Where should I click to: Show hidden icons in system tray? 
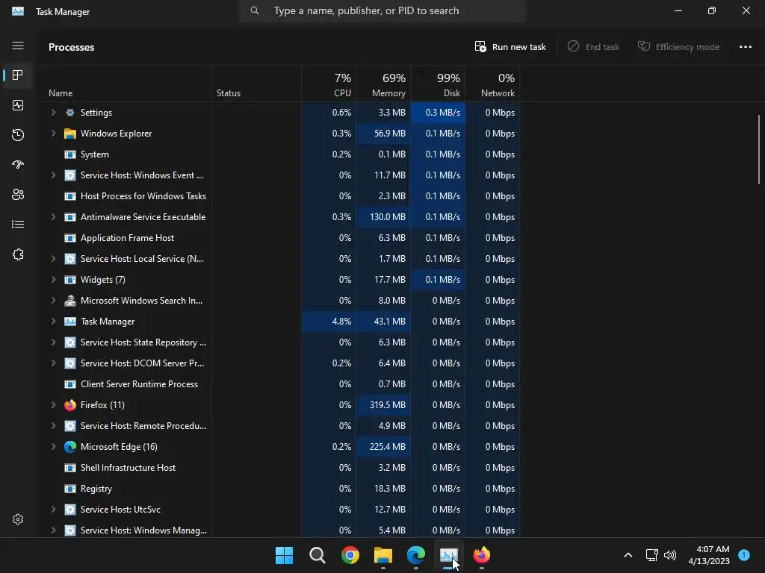click(x=628, y=555)
